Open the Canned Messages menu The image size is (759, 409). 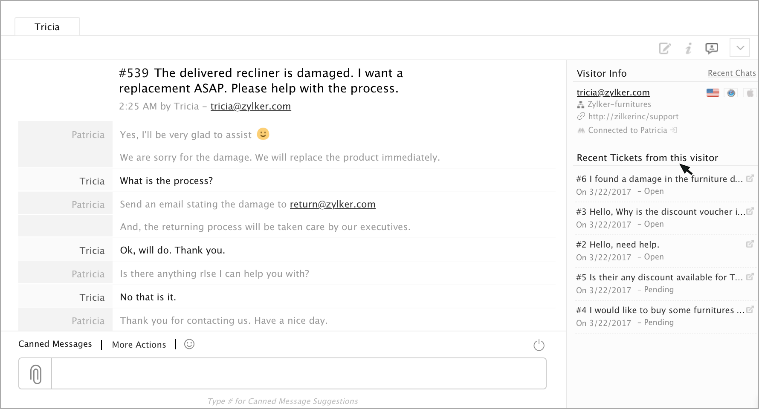pyautogui.click(x=55, y=344)
